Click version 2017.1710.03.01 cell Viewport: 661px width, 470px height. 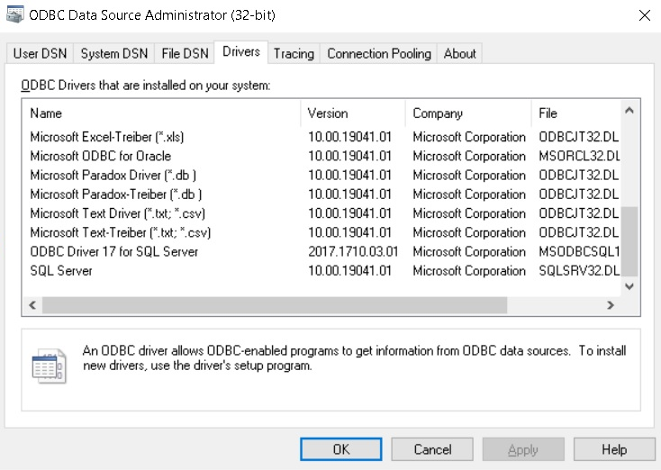pyautogui.click(x=353, y=251)
